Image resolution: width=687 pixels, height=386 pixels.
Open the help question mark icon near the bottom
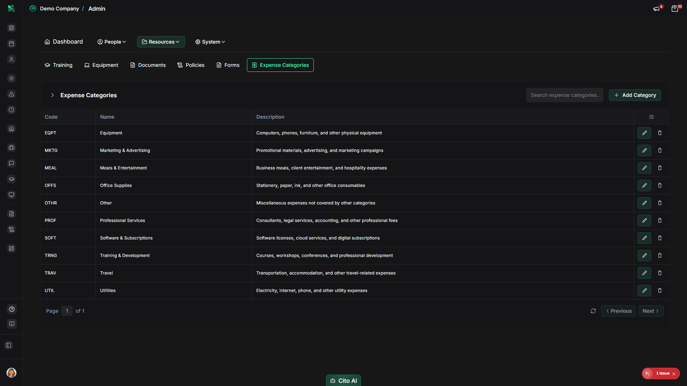(x=11, y=309)
